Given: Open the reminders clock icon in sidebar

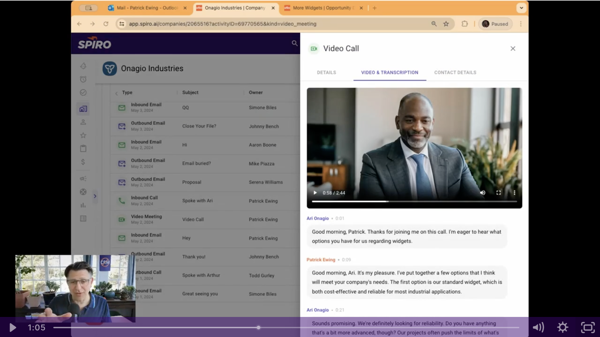Looking at the screenshot, I should tap(83, 79).
